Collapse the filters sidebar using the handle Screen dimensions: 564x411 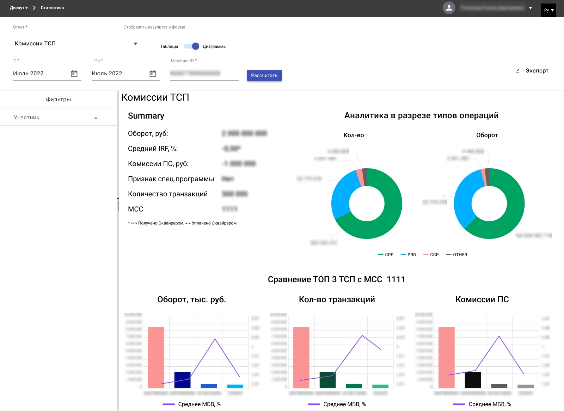118,204
